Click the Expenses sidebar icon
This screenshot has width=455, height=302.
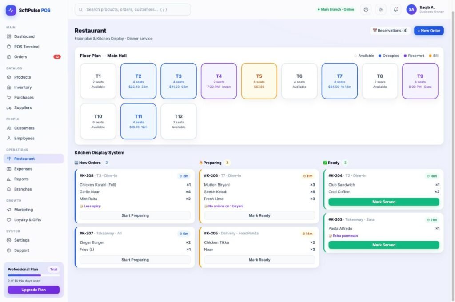[9, 169]
